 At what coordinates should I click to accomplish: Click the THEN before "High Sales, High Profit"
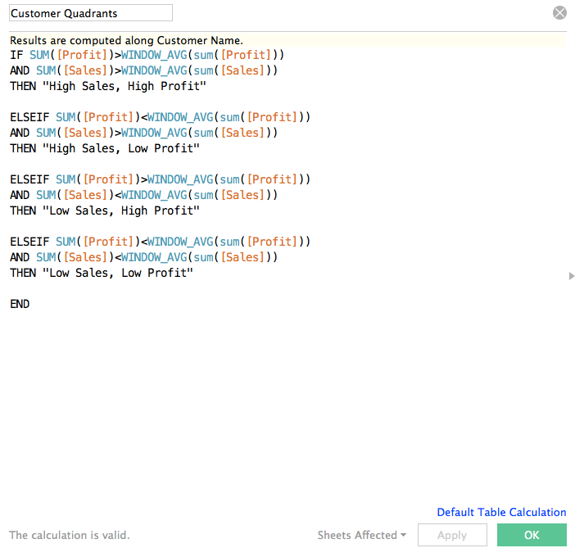tap(23, 86)
